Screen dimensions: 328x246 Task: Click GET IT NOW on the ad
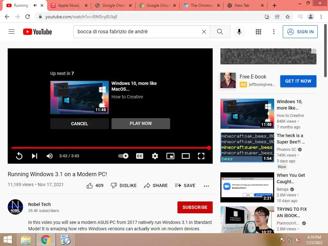pyautogui.click(x=298, y=81)
